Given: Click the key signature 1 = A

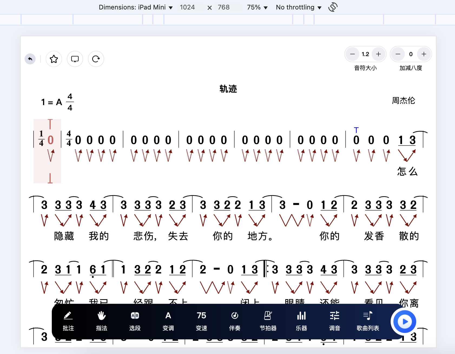Looking at the screenshot, I should (x=52, y=102).
